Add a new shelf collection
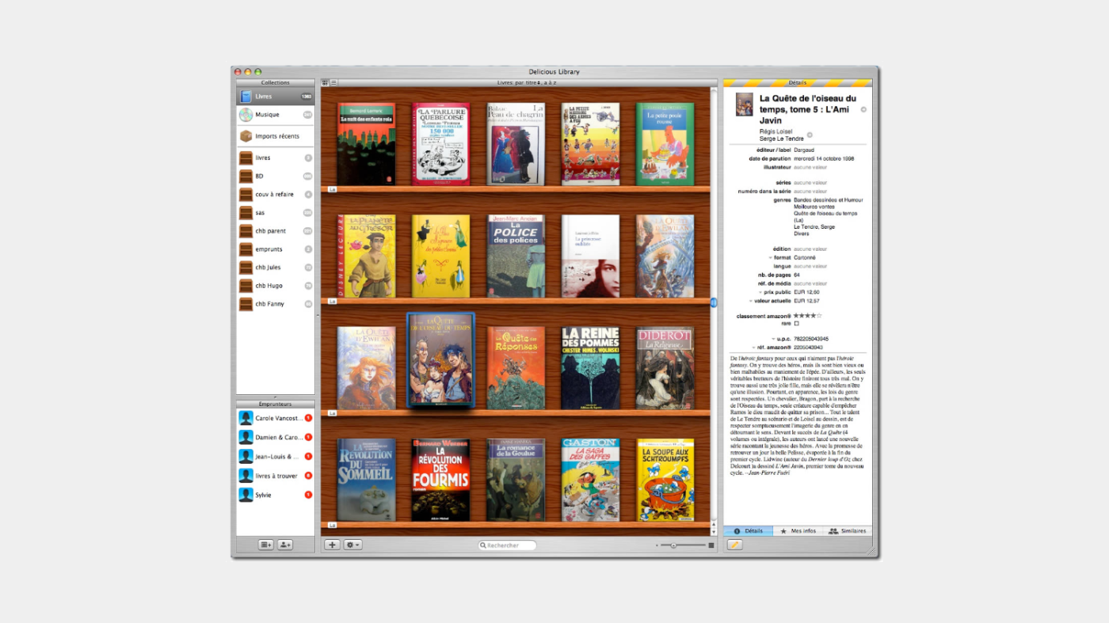Viewport: 1109px width, 623px height. 265,545
